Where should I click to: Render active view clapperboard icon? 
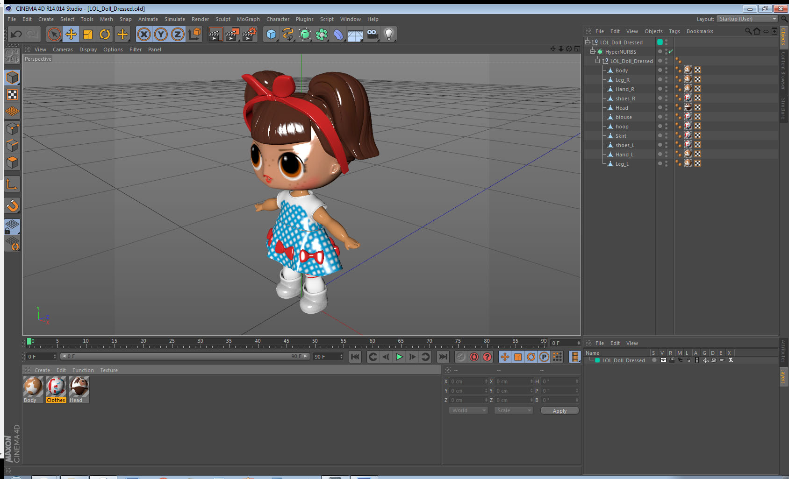pos(215,34)
